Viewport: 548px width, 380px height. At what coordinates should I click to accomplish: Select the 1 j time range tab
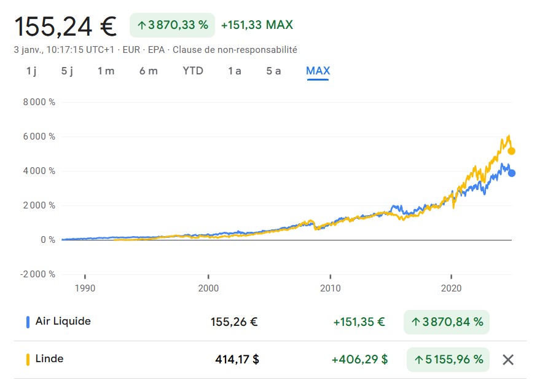point(31,71)
